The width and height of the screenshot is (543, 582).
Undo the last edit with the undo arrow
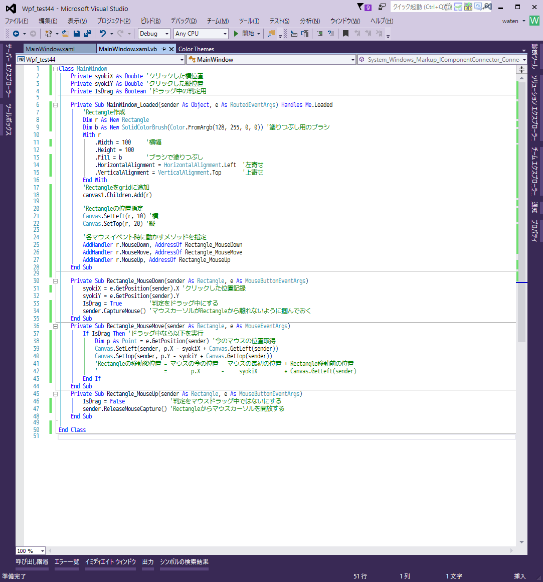(x=103, y=34)
